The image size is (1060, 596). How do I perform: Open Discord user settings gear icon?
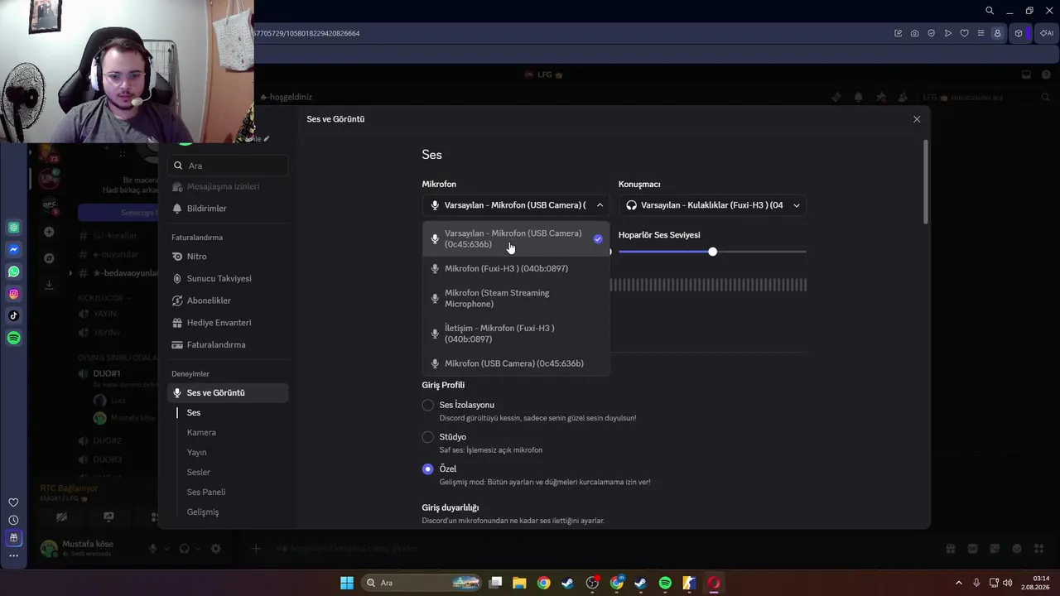click(x=216, y=548)
